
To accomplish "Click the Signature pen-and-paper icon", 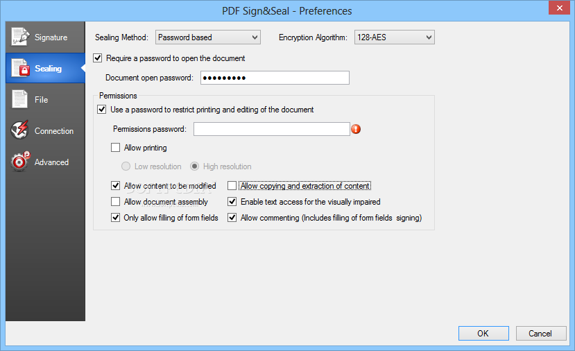I will (x=20, y=37).
